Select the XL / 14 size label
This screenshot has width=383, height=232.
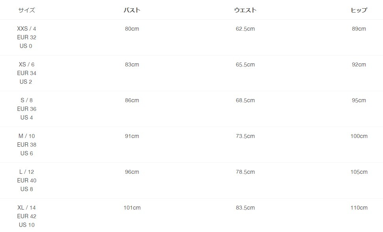click(27, 208)
